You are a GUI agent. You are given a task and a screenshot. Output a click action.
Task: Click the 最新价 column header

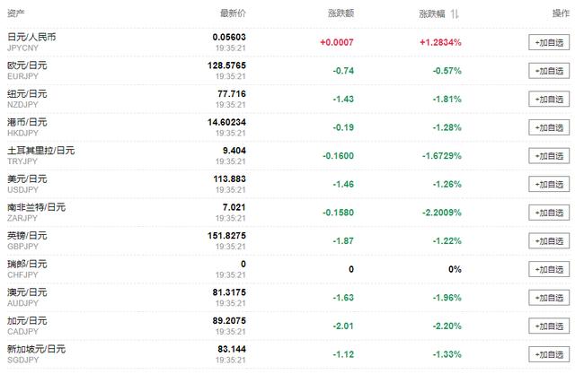pyautogui.click(x=233, y=14)
